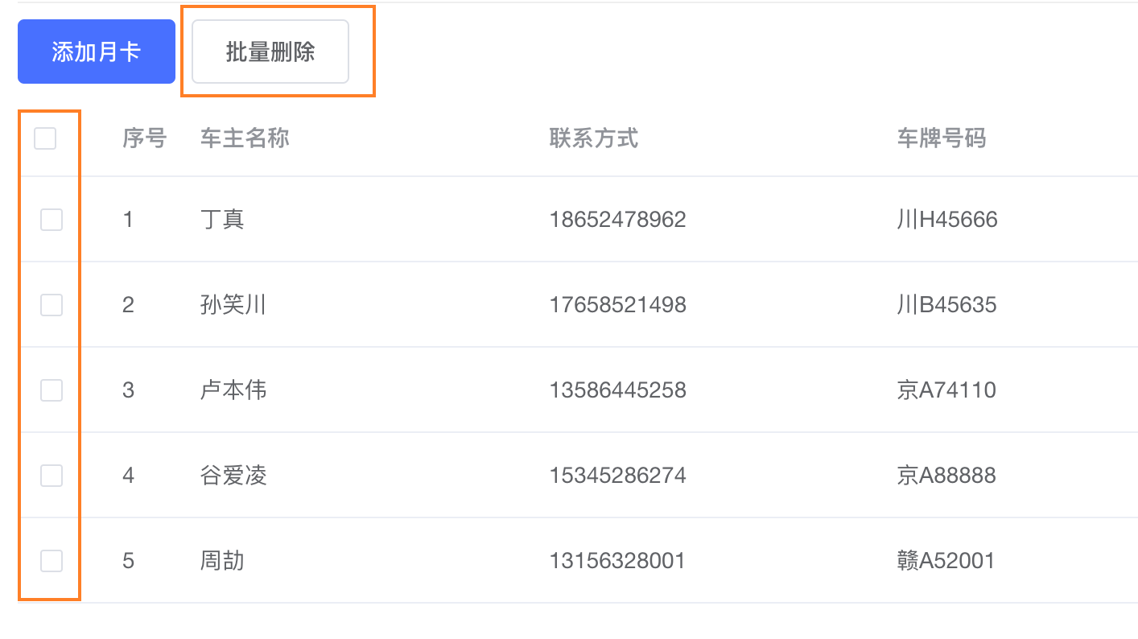1138x639 pixels.
Task: Select the checkbox beside 孙笑川
Action: click(52, 304)
